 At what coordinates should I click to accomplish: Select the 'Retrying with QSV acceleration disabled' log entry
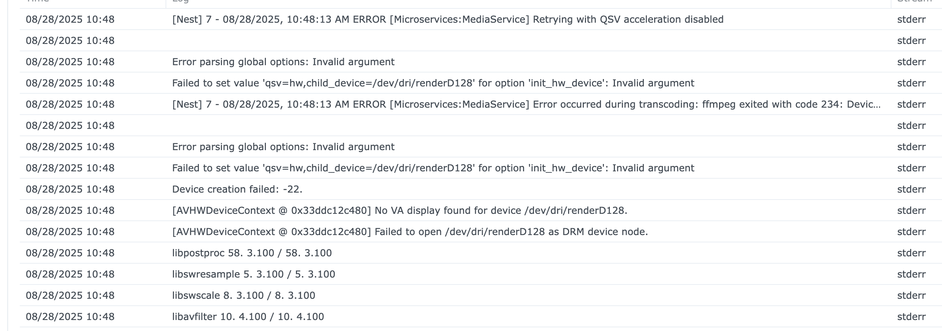pyautogui.click(x=448, y=19)
